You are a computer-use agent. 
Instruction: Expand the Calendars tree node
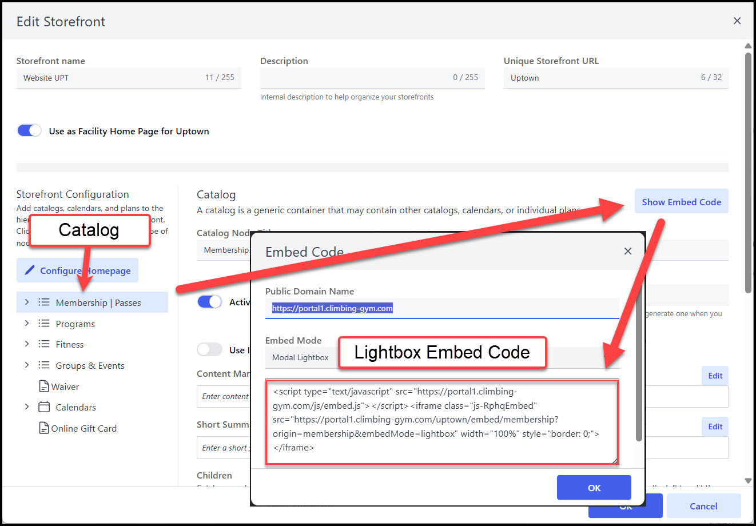pyautogui.click(x=27, y=407)
